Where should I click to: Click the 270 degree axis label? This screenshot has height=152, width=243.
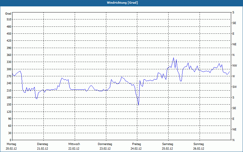click(9, 76)
